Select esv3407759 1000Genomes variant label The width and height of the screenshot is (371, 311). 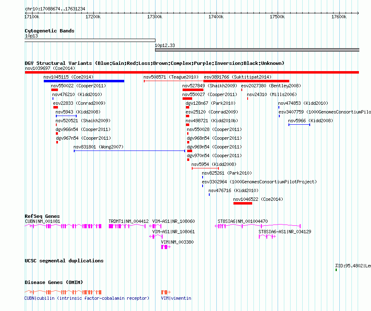(x=325, y=112)
